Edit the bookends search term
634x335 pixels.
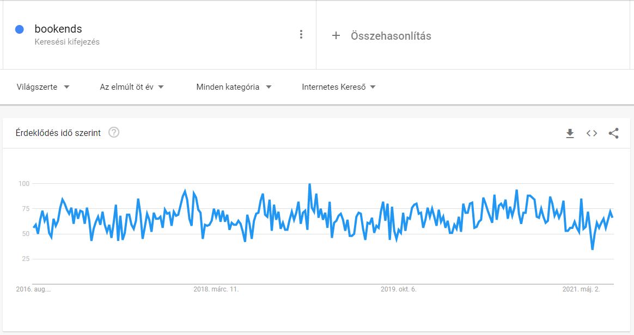coord(58,29)
